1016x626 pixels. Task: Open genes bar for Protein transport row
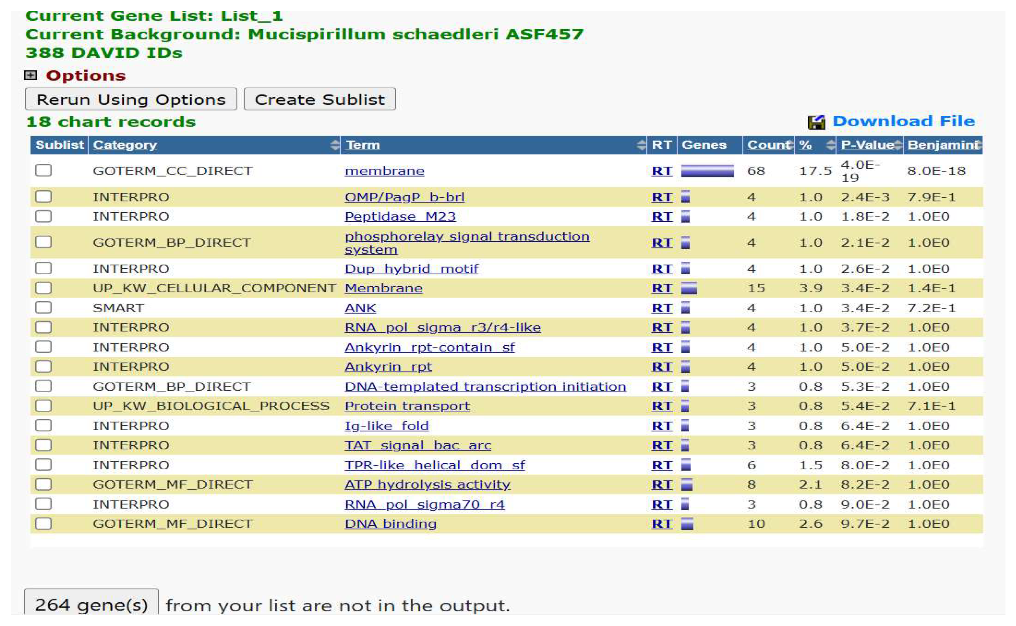tap(686, 406)
